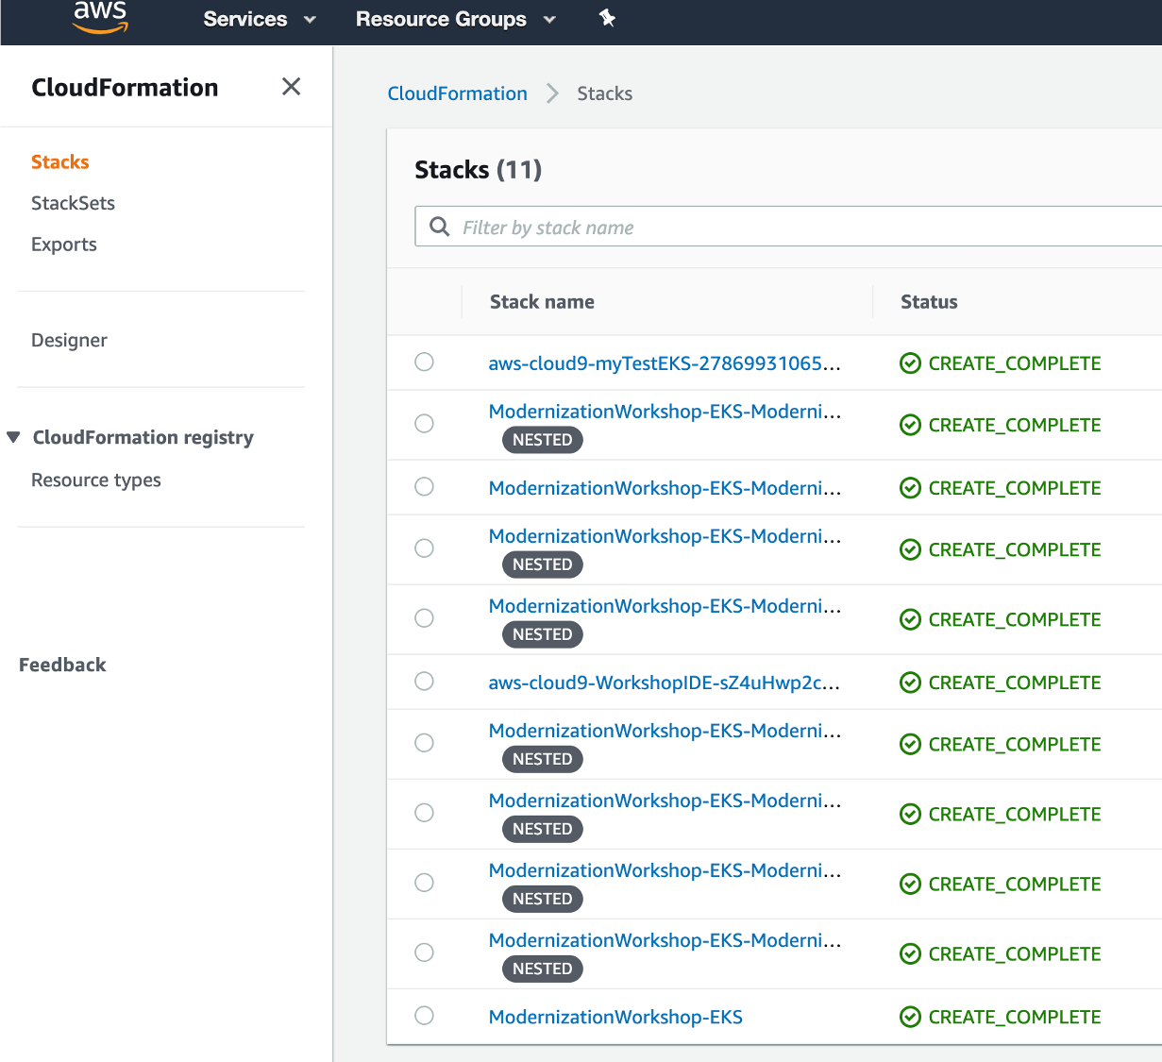This screenshot has width=1162, height=1062.
Task: Open the ModernizationWorkshop-EKS stack link
Action: tap(615, 1017)
